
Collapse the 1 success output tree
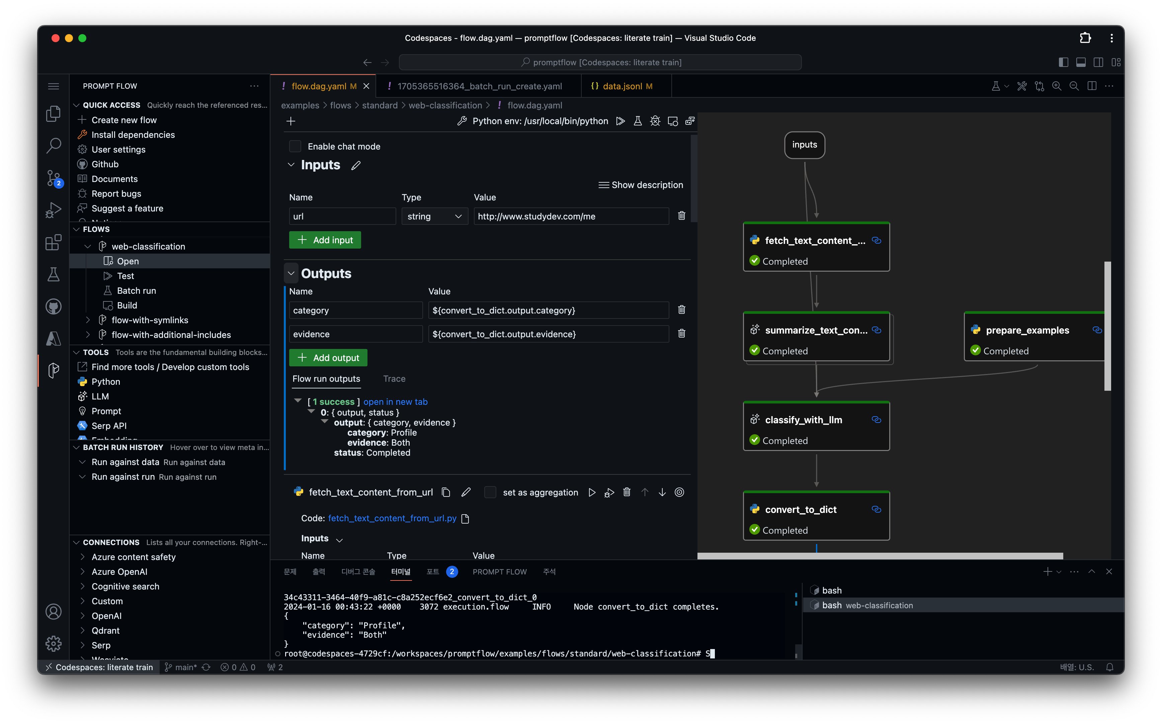[298, 401]
